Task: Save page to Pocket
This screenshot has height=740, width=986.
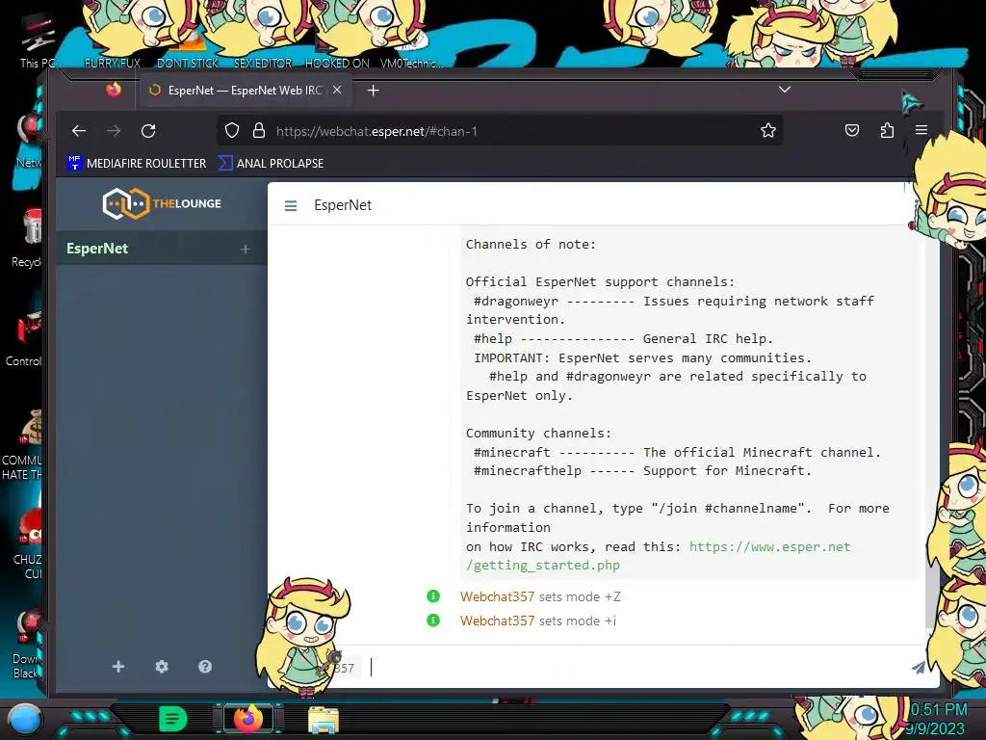Action: pos(851,130)
